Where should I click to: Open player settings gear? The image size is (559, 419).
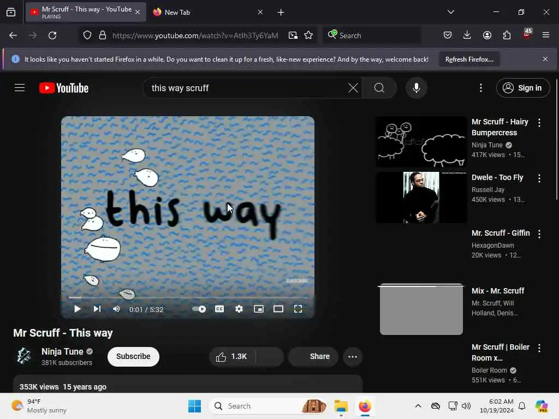[239, 309]
